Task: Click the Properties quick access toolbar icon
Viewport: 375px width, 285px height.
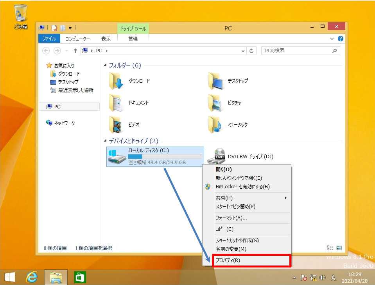Action: pos(54,28)
